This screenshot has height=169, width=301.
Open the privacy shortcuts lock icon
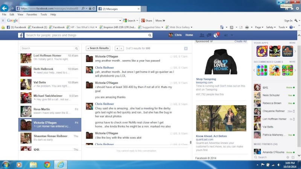[226, 35]
